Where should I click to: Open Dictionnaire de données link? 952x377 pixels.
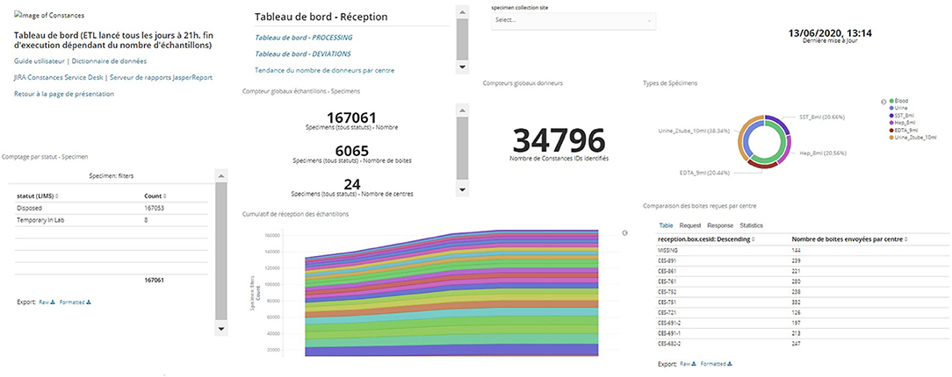tap(109, 61)
